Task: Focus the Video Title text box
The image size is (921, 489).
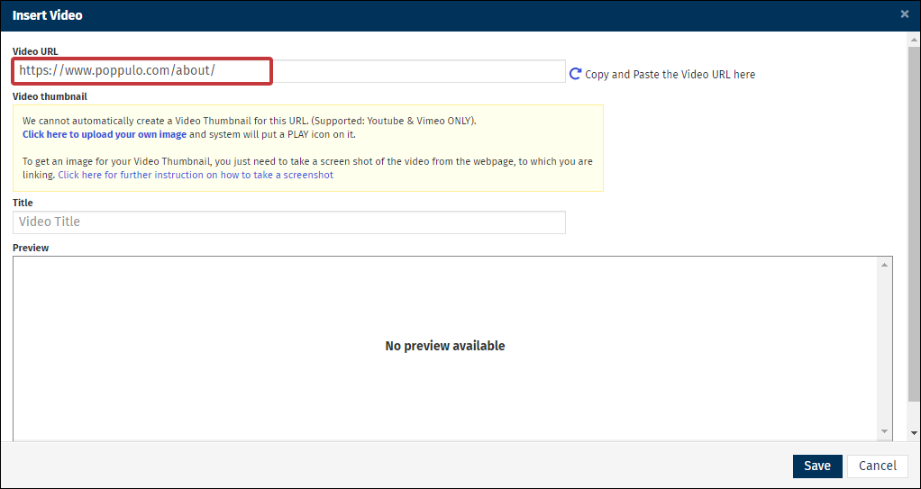Action: tap(288, 222)
